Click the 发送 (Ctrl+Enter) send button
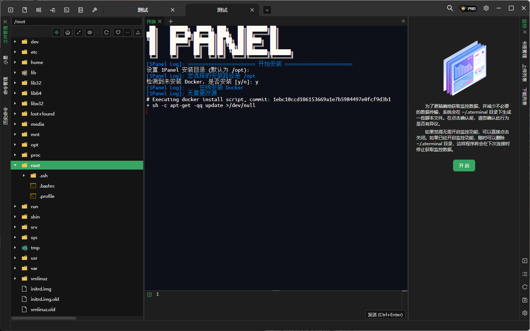The image size is (530, 331). point(385,314)
